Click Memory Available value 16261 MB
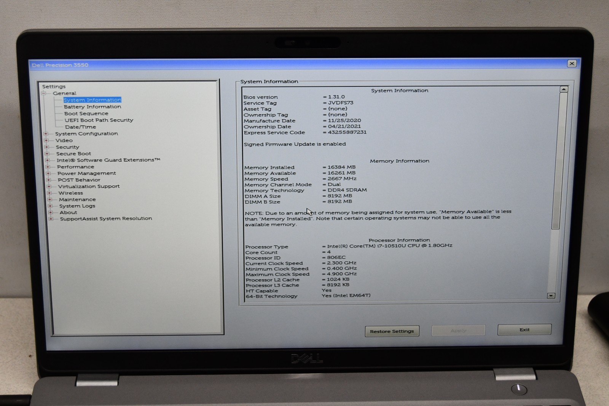The height and width of the screenshot is (406, 609). [341, 173]
